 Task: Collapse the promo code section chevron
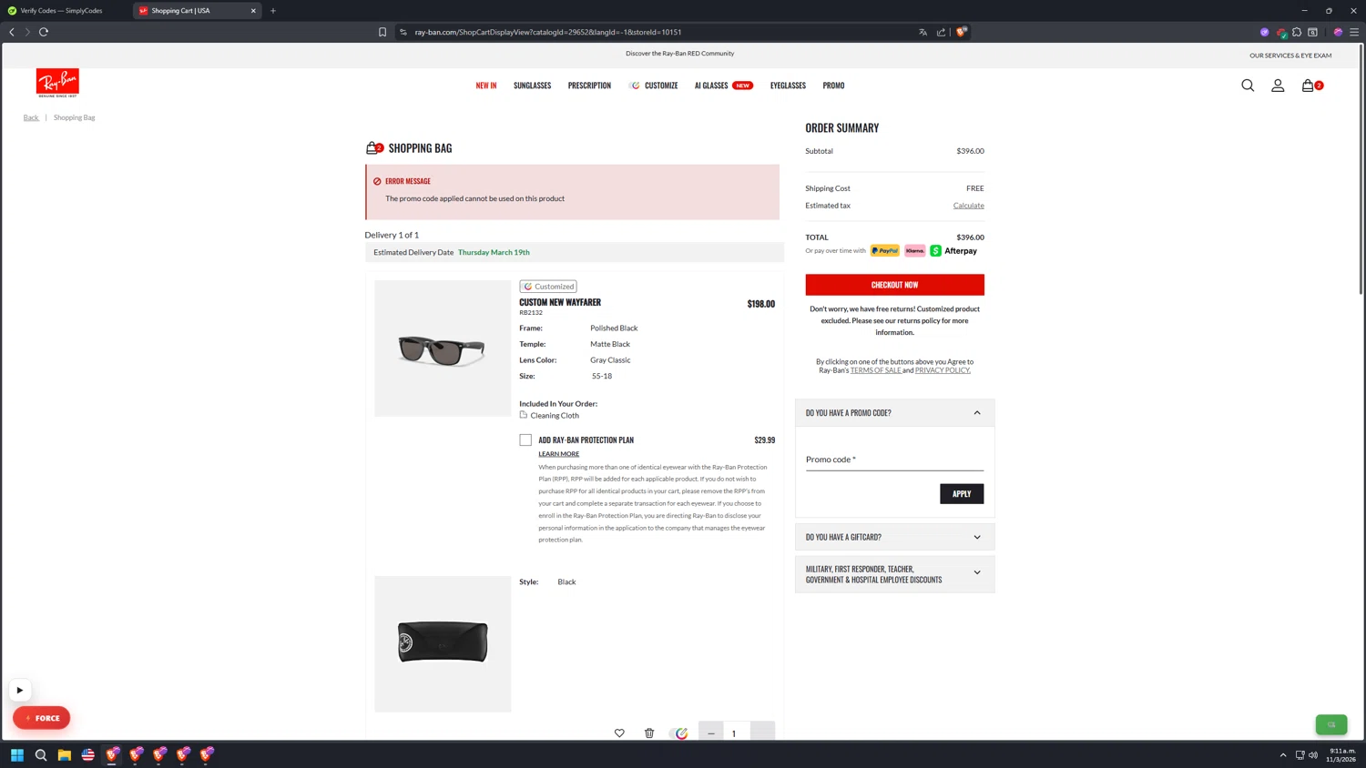977,413
